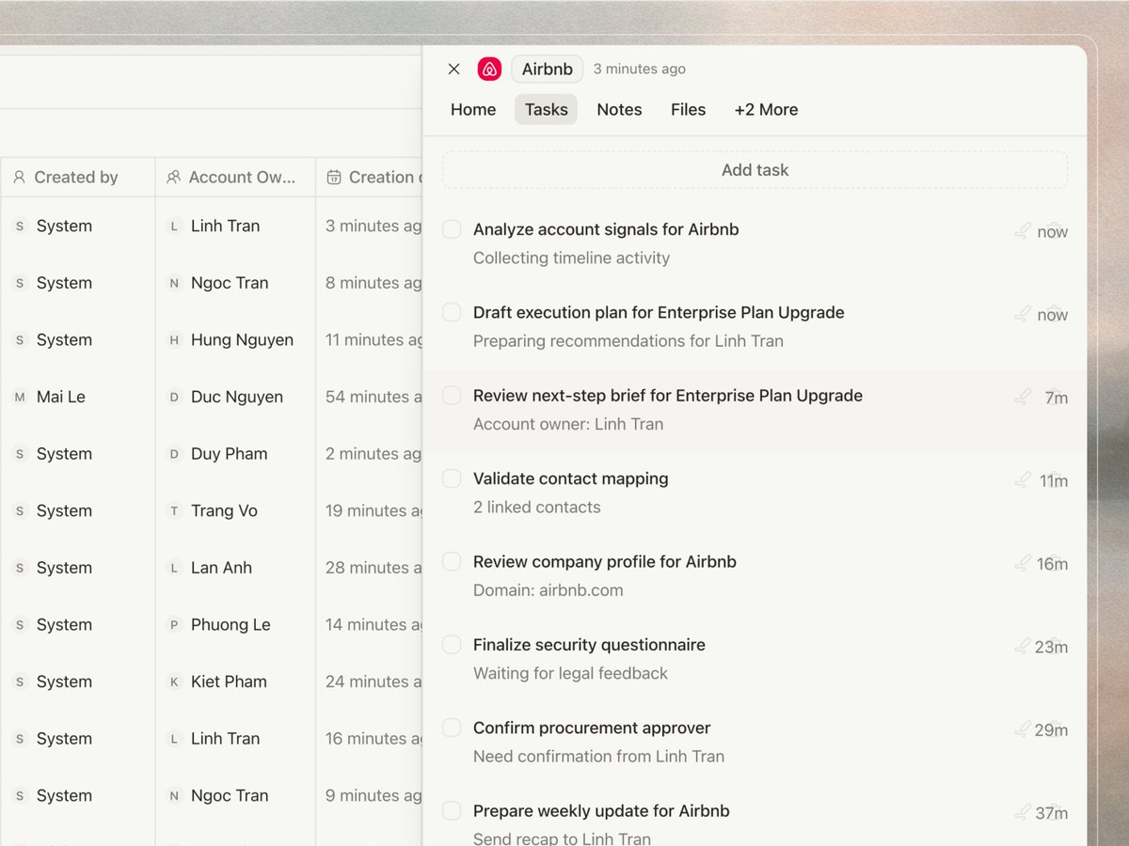1129x846 pixels.
Task: Edit the Review next-step brief task via pen icon
Action: click(x=1024, y=397)
